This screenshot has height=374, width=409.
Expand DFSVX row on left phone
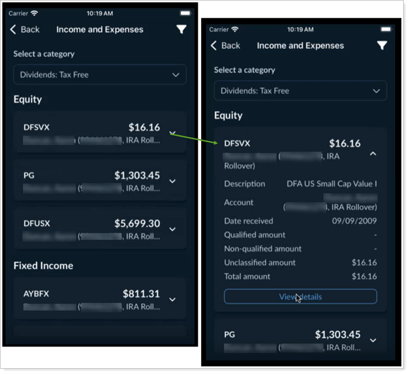pos(172,133)
